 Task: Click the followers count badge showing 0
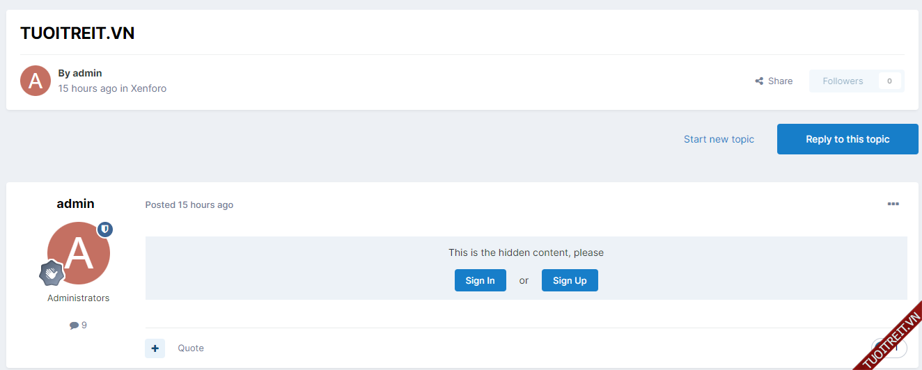(x=889, y=81)
